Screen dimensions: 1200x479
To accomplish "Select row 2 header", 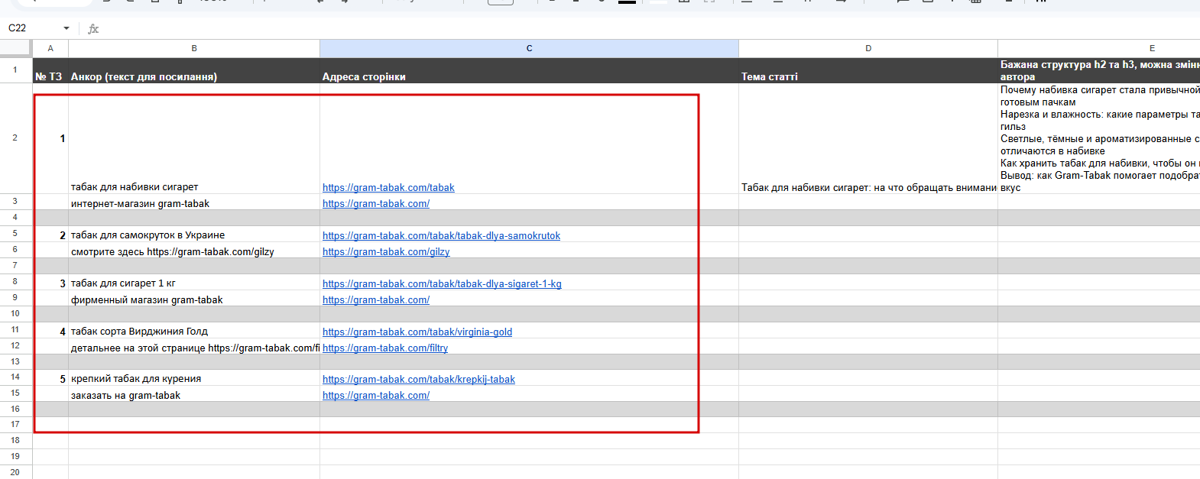I will (x=15, y=138).
